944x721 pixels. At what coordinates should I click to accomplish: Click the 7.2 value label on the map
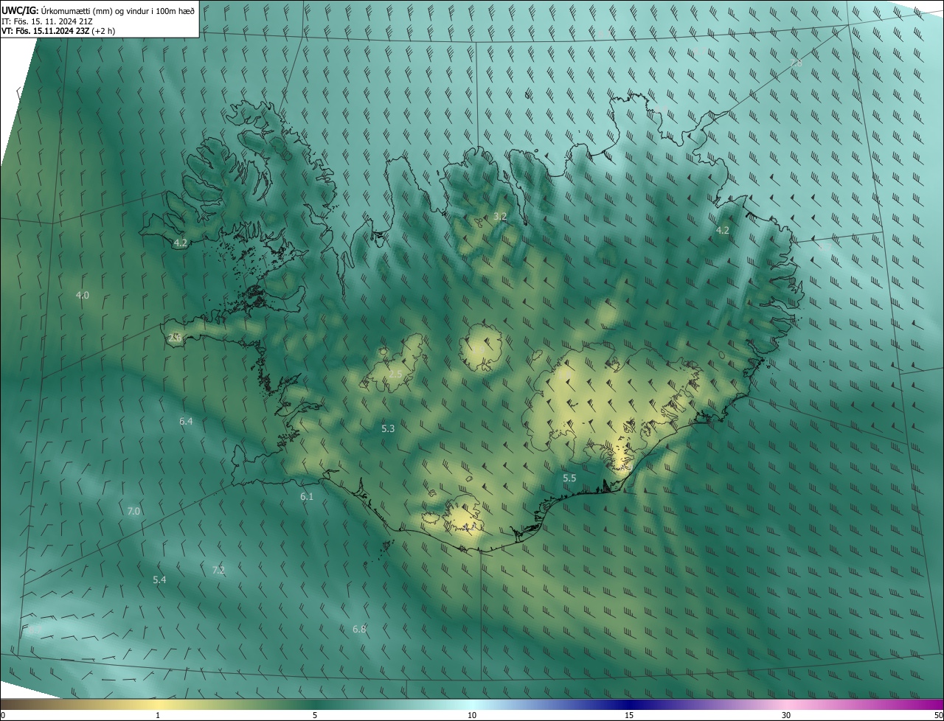tap(218, 570)
